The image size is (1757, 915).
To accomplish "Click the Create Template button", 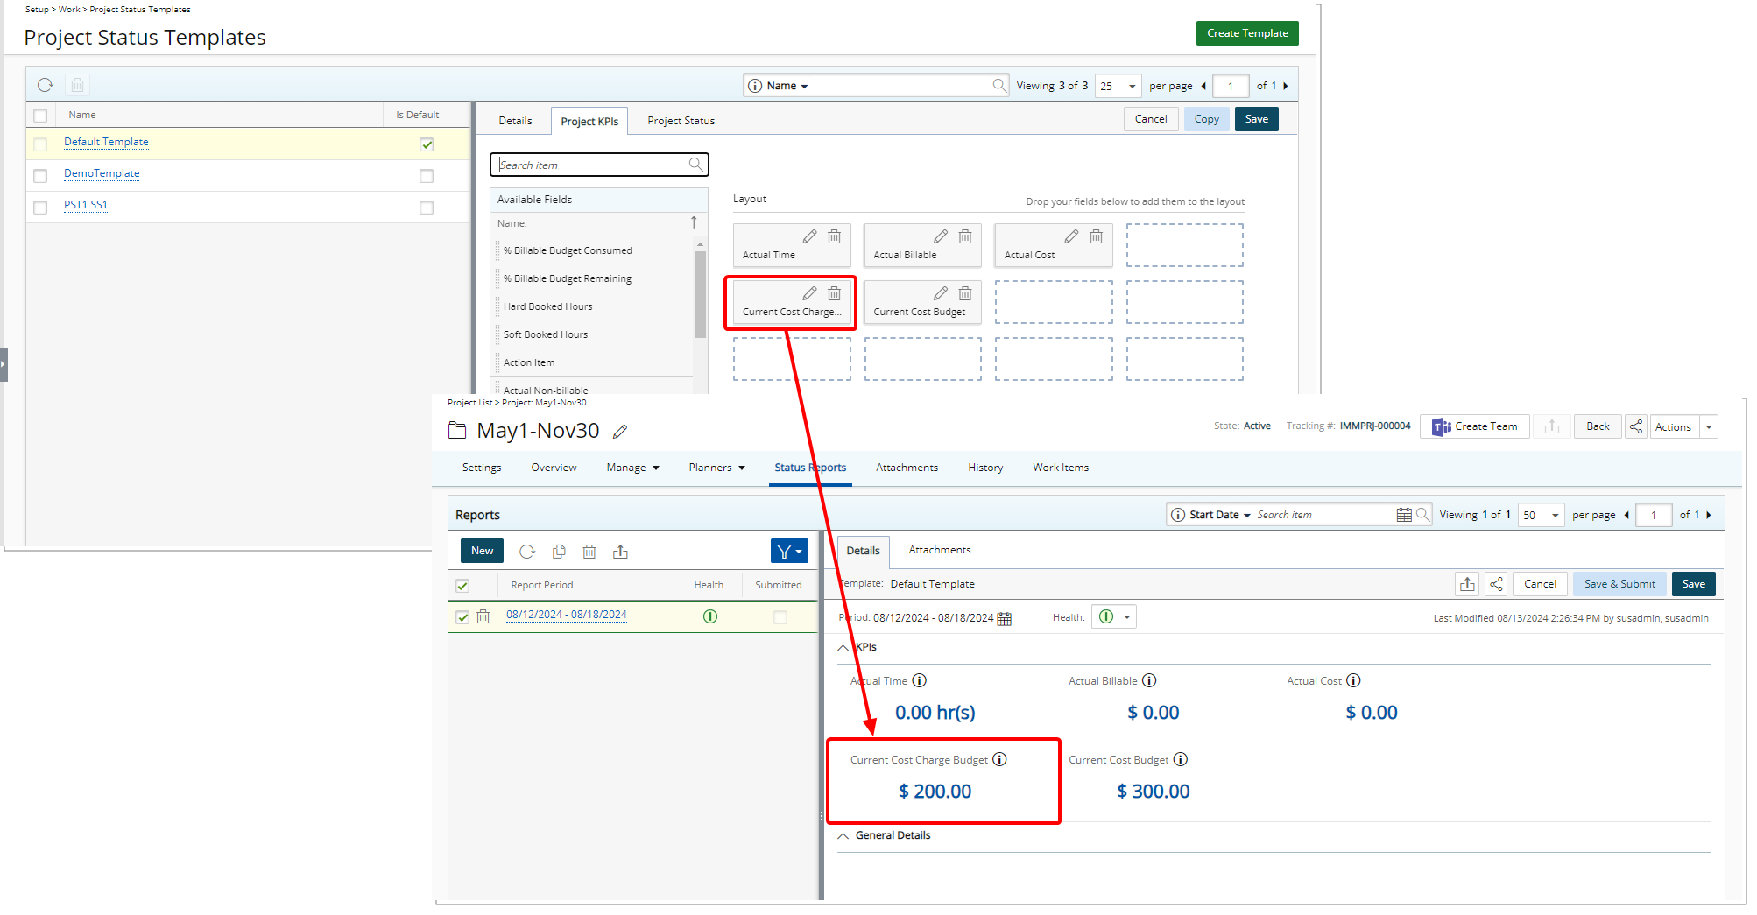I will point(1246,33).
